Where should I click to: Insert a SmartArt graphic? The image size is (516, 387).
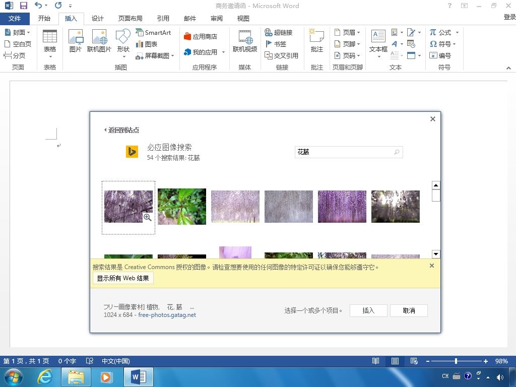(153, 32)
